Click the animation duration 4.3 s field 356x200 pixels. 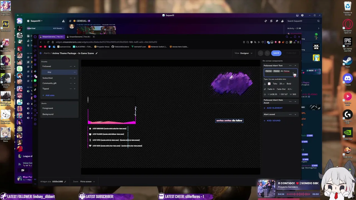tap(290, 89)
